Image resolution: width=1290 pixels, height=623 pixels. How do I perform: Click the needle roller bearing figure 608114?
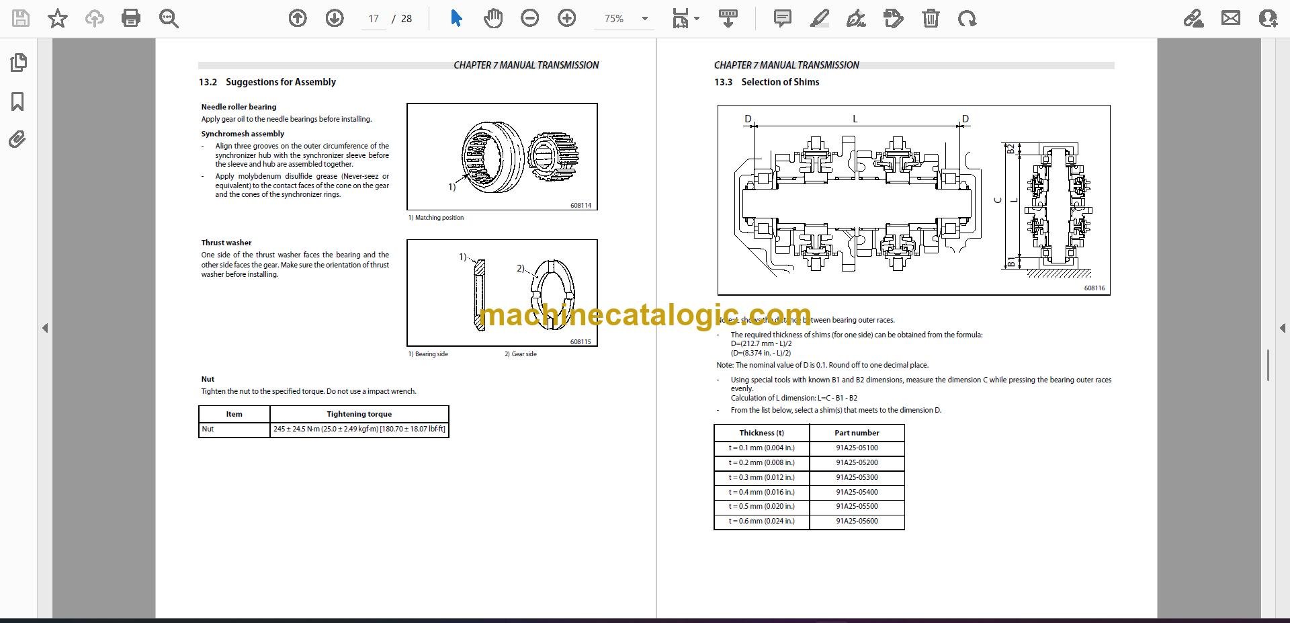point(502,157)
